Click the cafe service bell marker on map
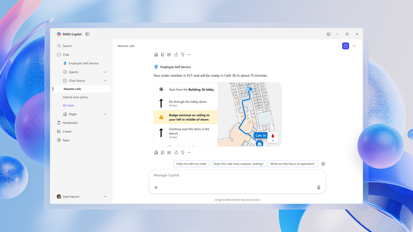 [x=260, y=143]
